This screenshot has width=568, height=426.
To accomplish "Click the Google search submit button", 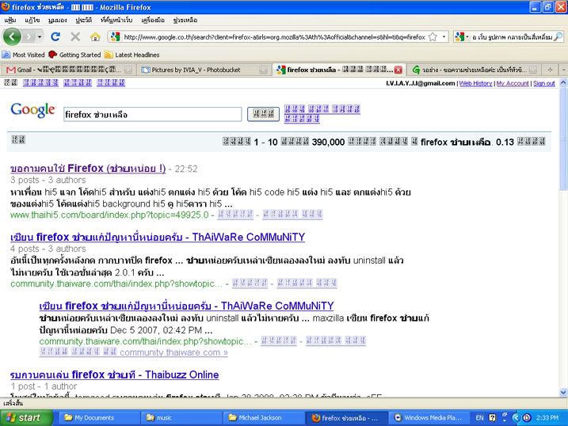I will click(263, 114).
